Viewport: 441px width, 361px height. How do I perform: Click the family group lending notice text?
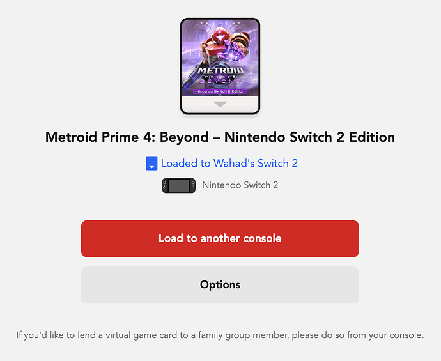[x=220, y=335]
